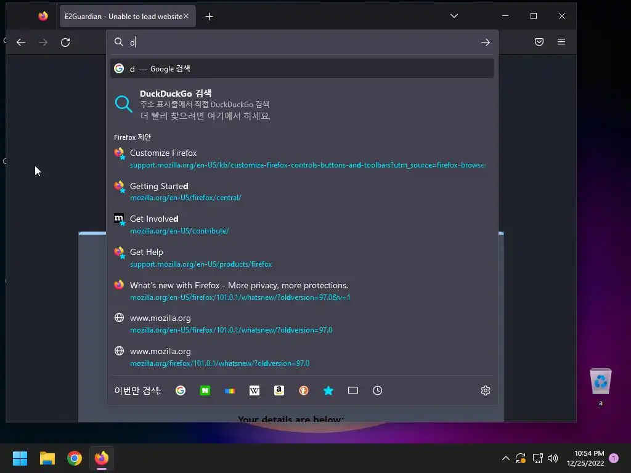
Task: Click Firefox taskbar icon
Action: point(102,458)
